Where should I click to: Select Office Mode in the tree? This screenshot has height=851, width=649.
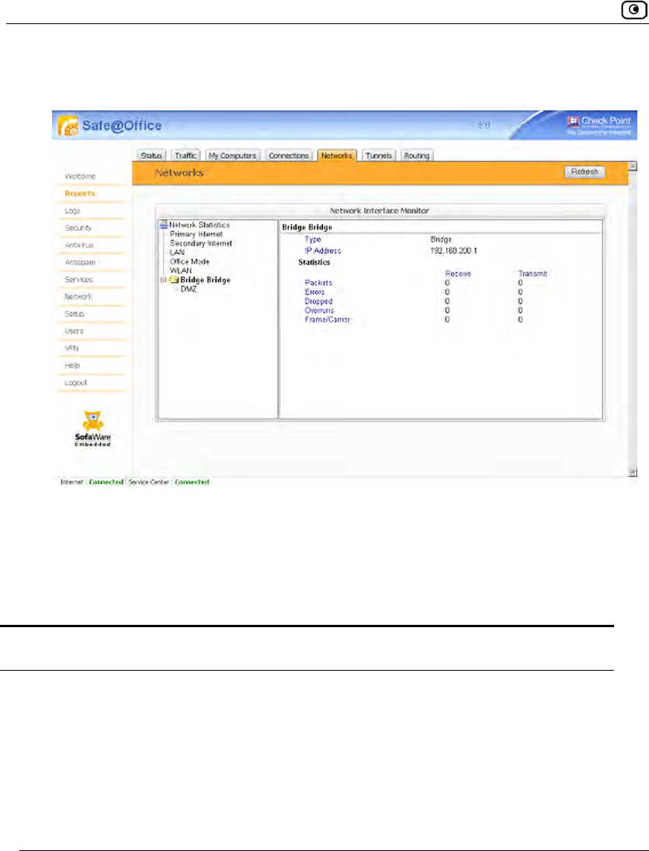click(189, 262)
